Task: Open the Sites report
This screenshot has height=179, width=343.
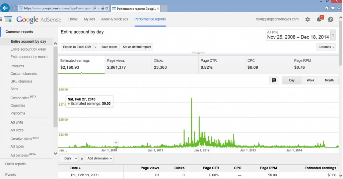Action: pos(14,89)
